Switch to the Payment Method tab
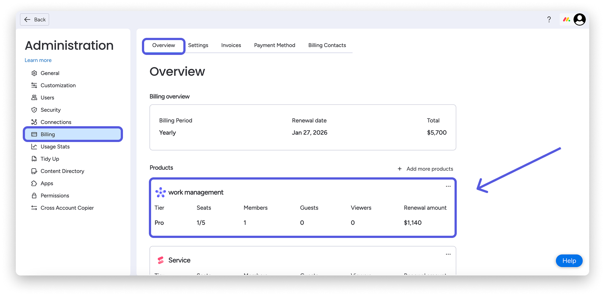The width and height of the screenshot is (605, 296). pos(275,45)
